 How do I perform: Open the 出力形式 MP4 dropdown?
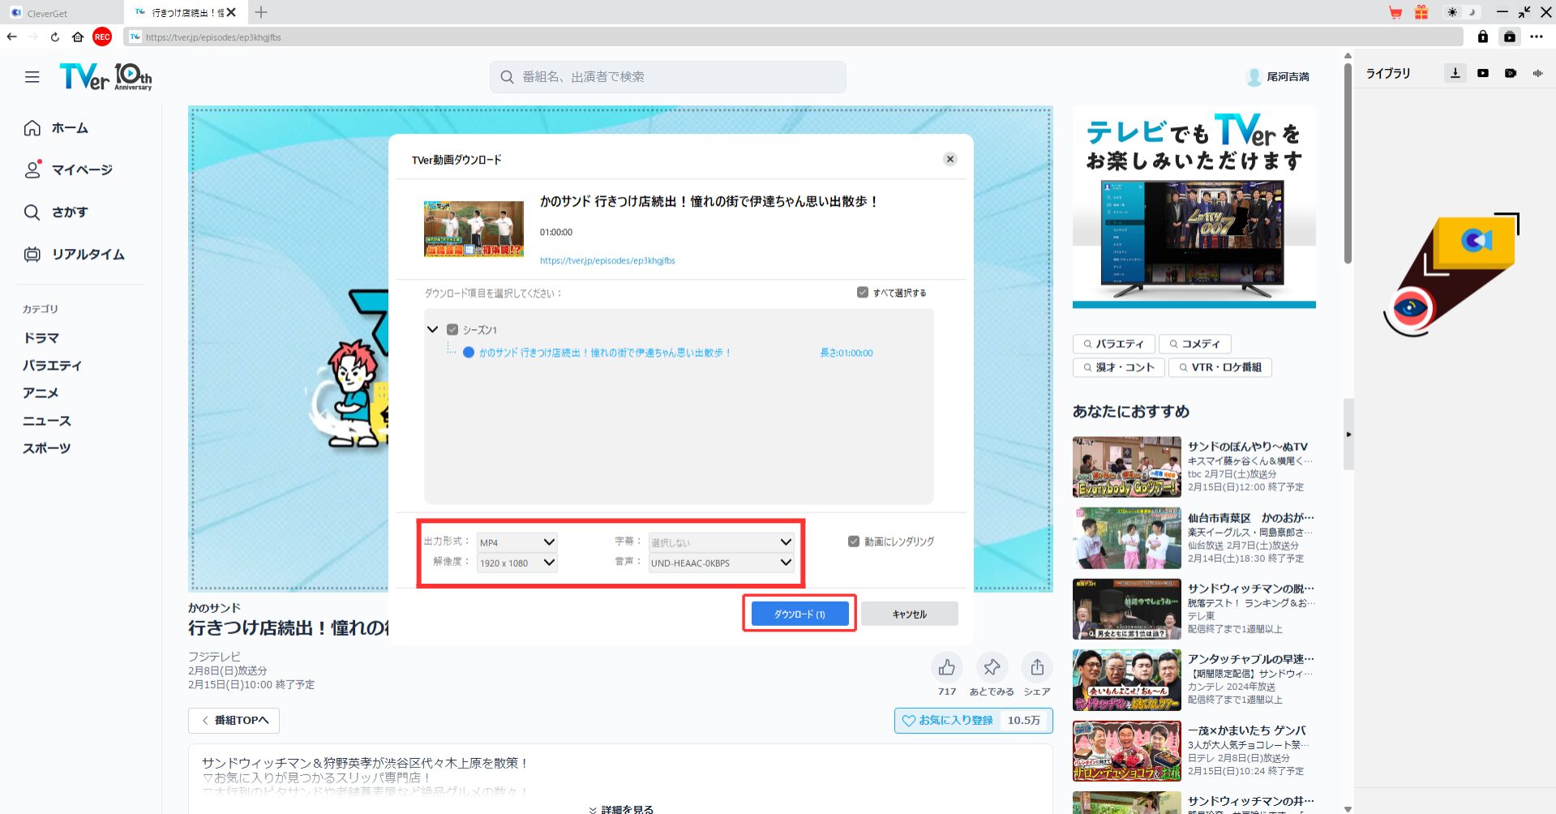click(516, 542)
